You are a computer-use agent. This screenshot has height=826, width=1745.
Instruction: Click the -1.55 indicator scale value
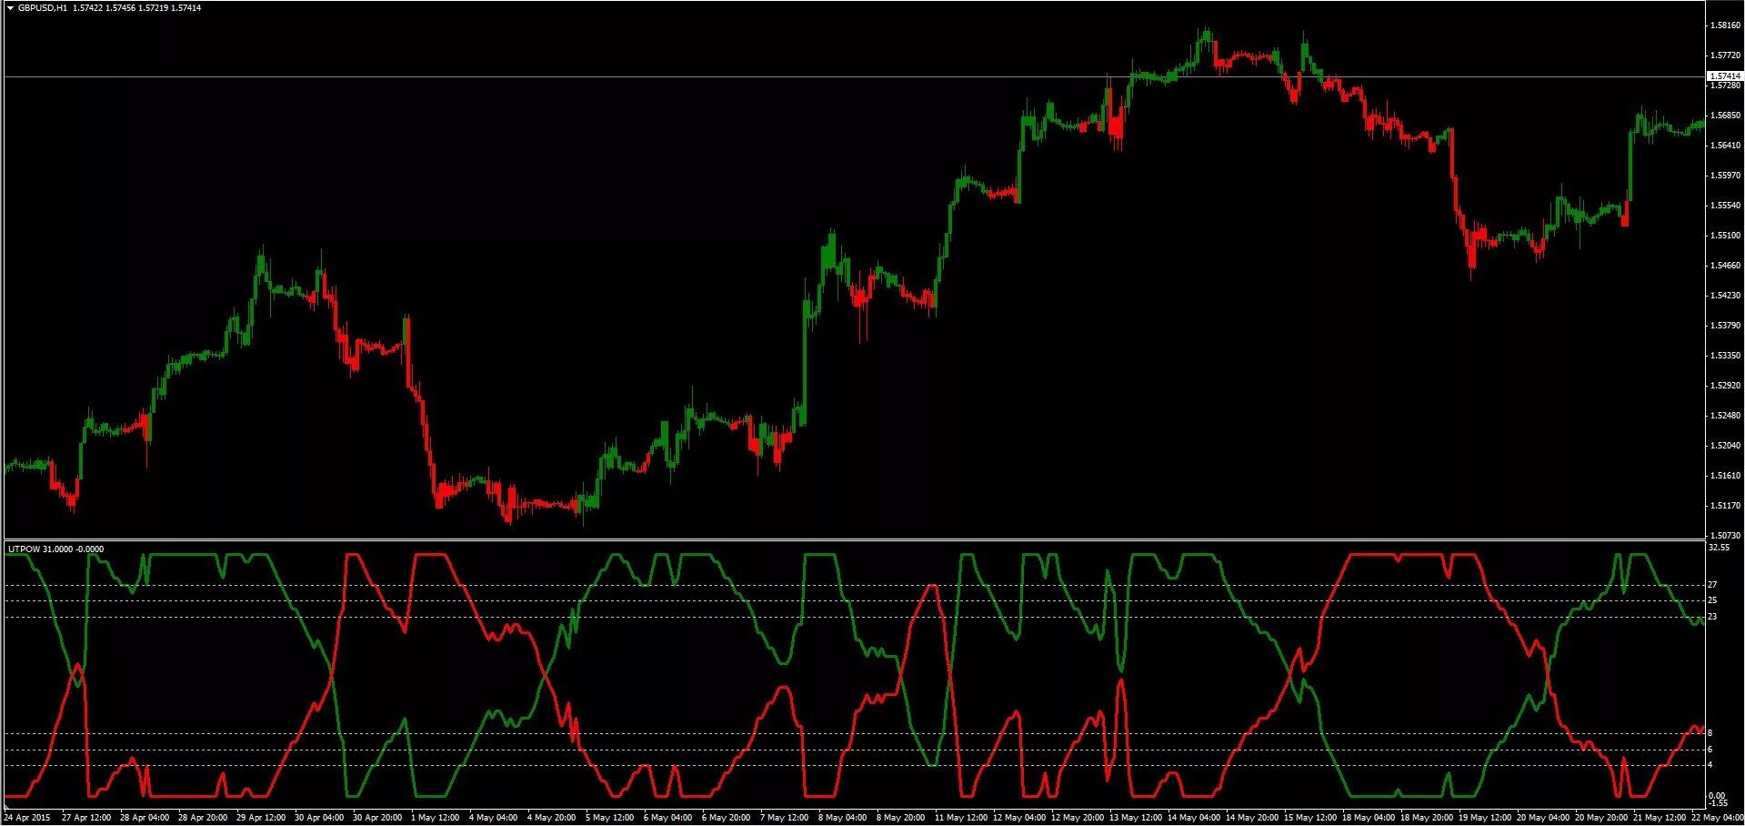click(x=1718, y=804)
